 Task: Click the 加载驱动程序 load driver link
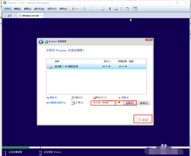coord(56,103)
